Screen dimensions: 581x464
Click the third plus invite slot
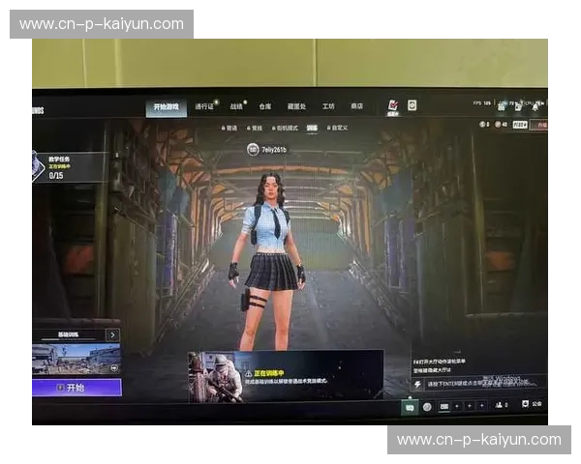[x=481, y=406]
